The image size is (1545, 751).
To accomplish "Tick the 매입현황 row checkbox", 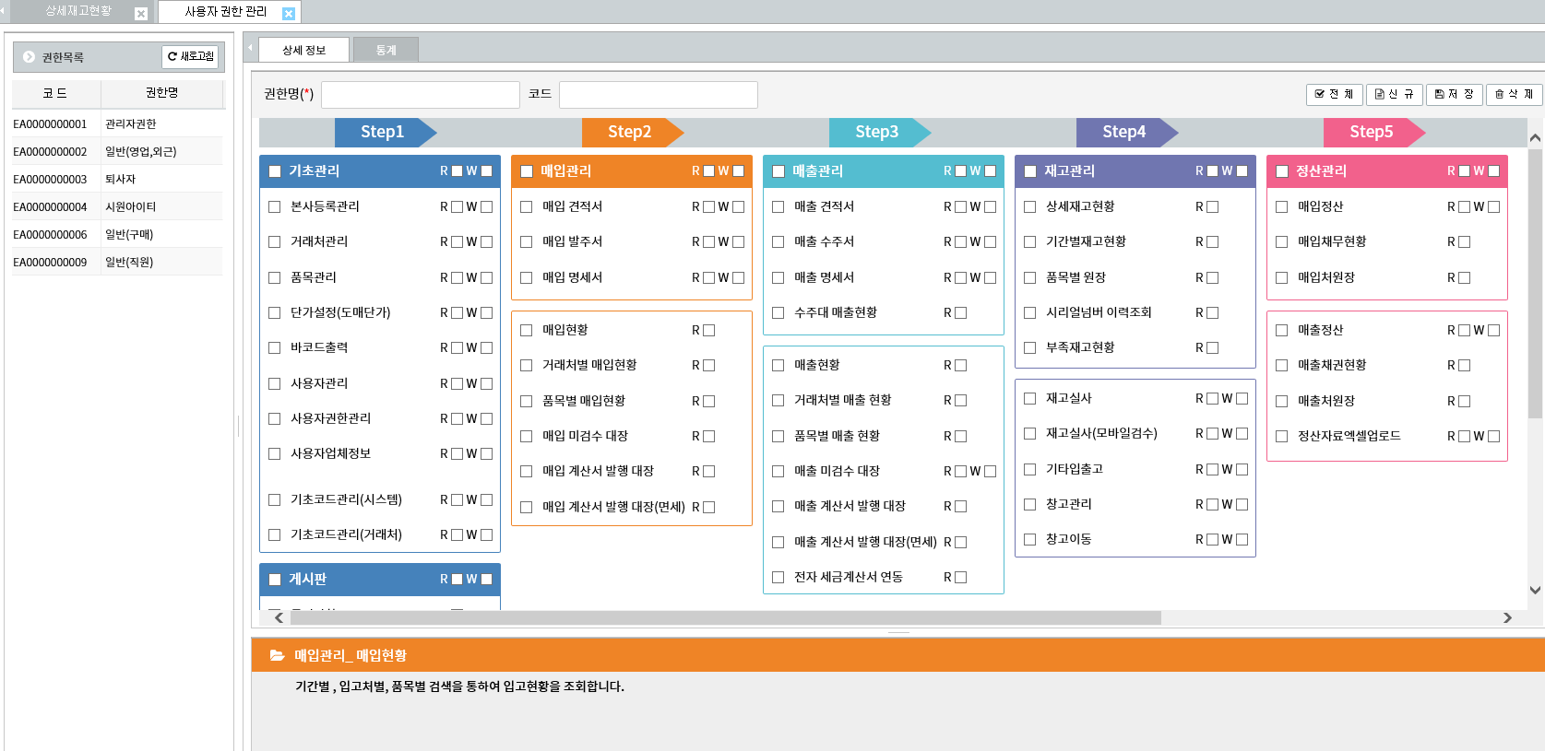I will [526, 330].
